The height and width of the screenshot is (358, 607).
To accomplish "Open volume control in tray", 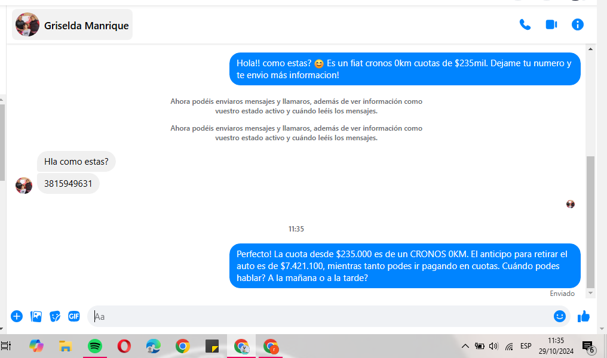I will tap(493, 346).
